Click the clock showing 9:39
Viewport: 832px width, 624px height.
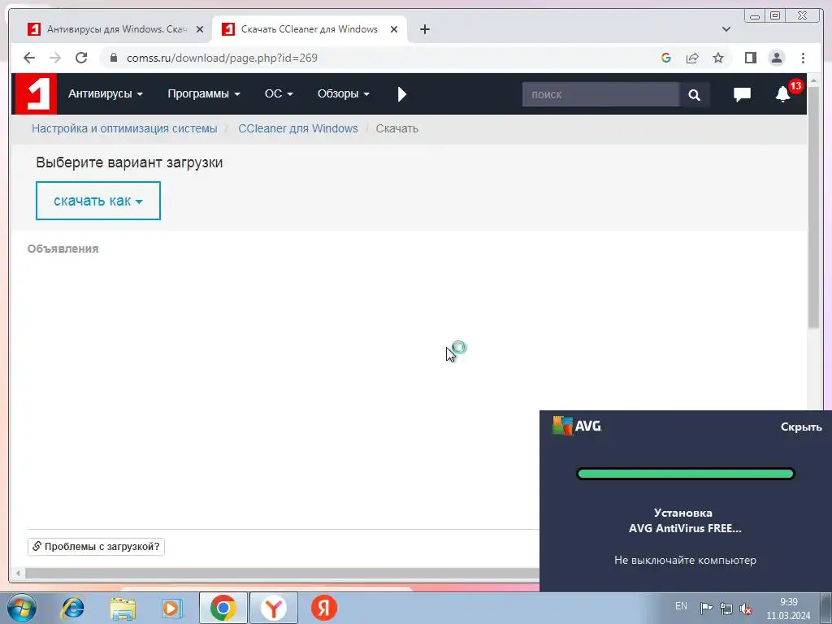click(788, 602)
